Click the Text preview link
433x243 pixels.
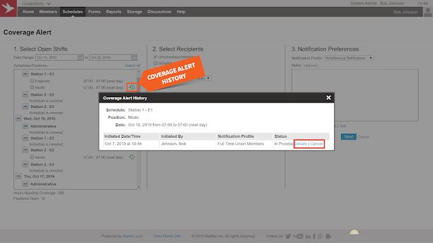(343, 126)
